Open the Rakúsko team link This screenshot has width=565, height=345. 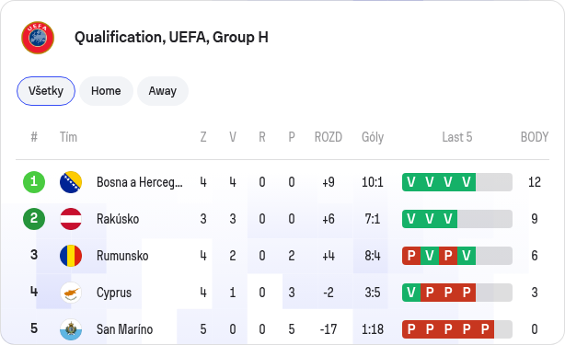[118, 219]
